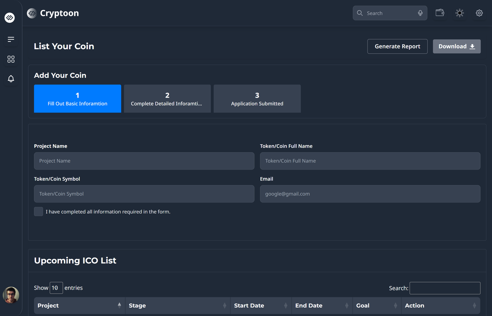Click the user avatar at bottom left
The image size is (492, 316).
(x=11, y=295)
